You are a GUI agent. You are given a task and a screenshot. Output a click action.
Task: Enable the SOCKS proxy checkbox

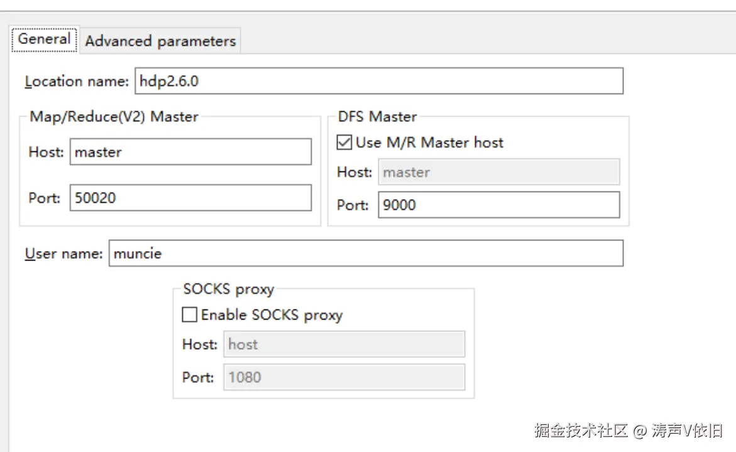[189, 315]
